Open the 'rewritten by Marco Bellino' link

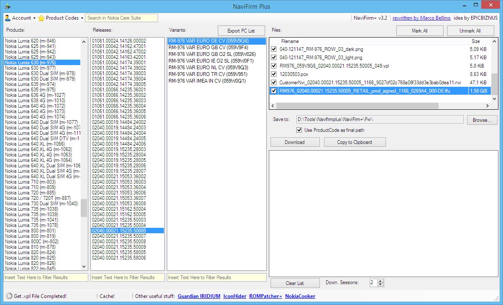[x=421, y=18]
